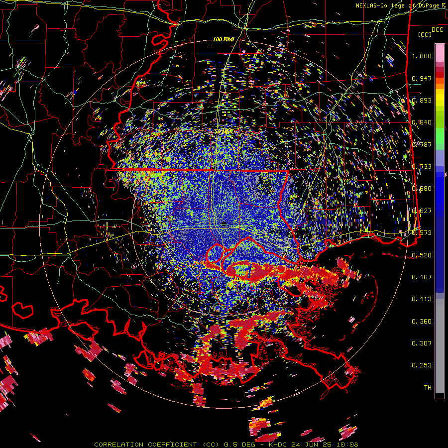The image size is (448, 448).
Task: Click the KHDC radar site identifier
Action: tap(278, 445)
